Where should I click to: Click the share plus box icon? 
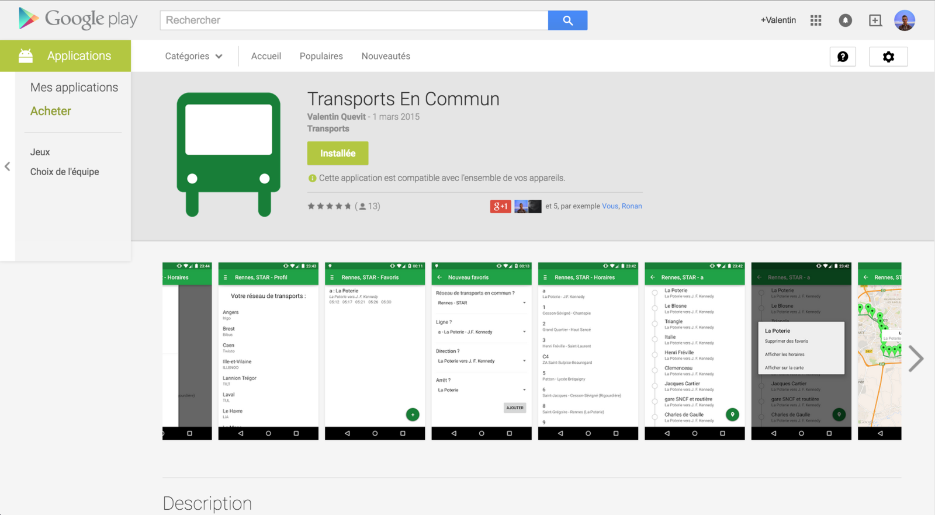[875, 20]
